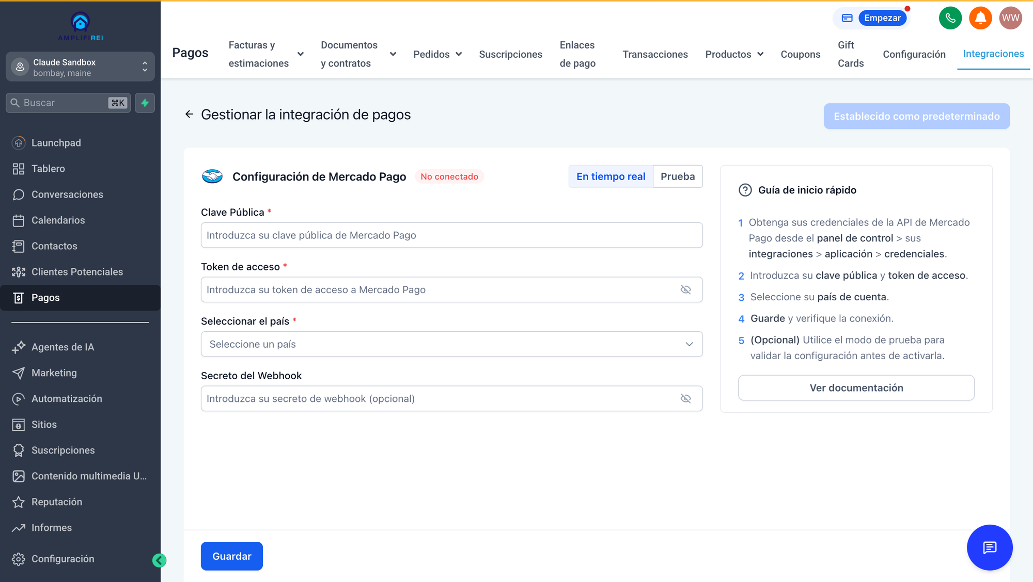Switch to Prueba mode
1033x582 pixels.
[x=678, y=176]
